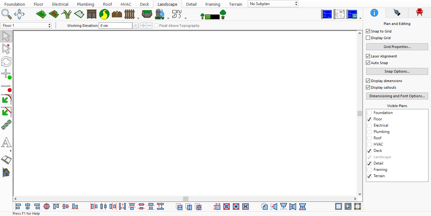Toggle Display callouts checkbox
The width and height of the screenshot is (431, 216).
click(x=368, y=87)
